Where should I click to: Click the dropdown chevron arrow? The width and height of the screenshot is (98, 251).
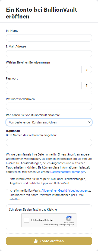pos(89,122)
